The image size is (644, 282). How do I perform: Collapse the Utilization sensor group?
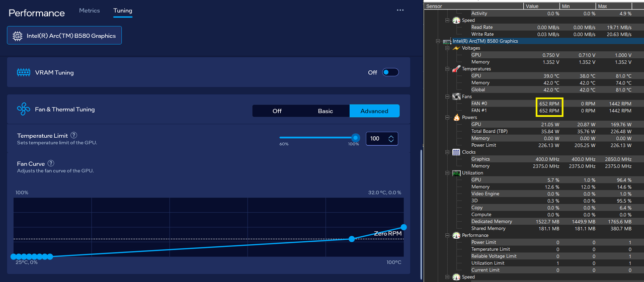click(x=448, y=173)
